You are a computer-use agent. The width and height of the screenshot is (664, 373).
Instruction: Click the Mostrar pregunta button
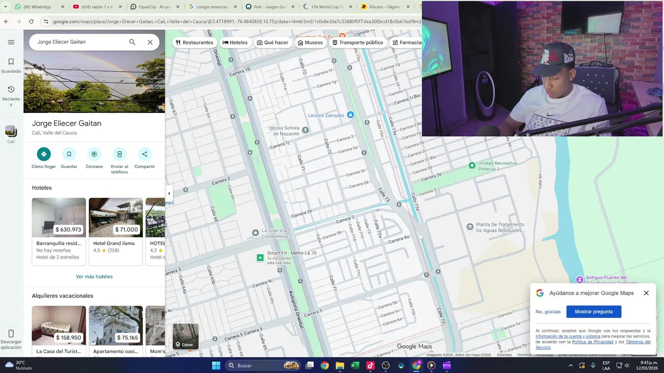[x=593, y=312]
